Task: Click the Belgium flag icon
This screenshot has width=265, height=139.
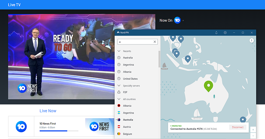Action: [x=119, y=134]
